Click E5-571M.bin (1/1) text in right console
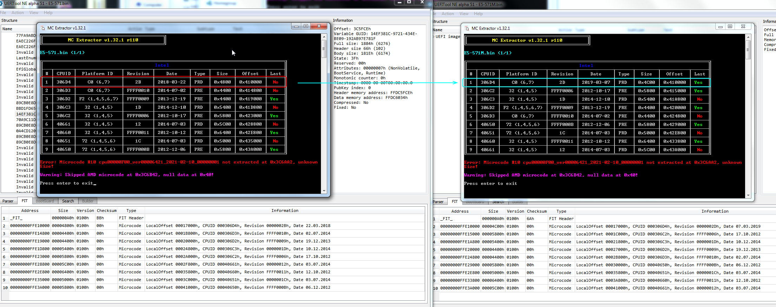The height and width of the screenshot is (307, 776). [488, 53]
